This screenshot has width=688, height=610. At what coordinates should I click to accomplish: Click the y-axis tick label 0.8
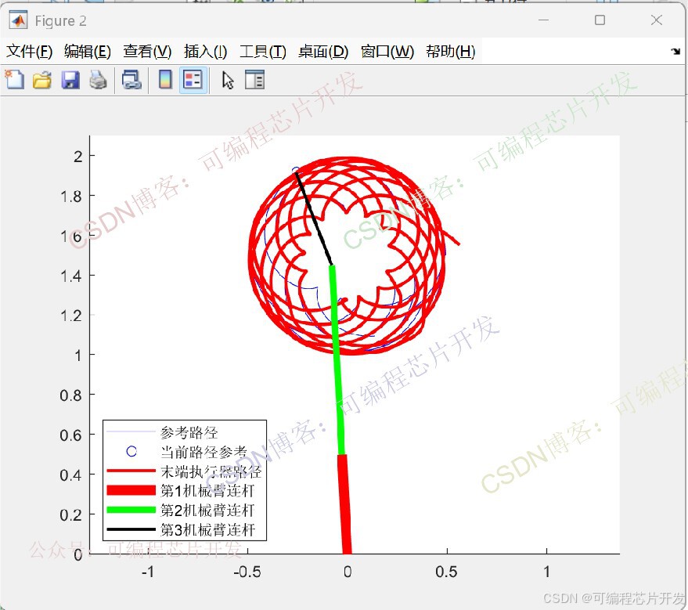[x=71, y=395]
